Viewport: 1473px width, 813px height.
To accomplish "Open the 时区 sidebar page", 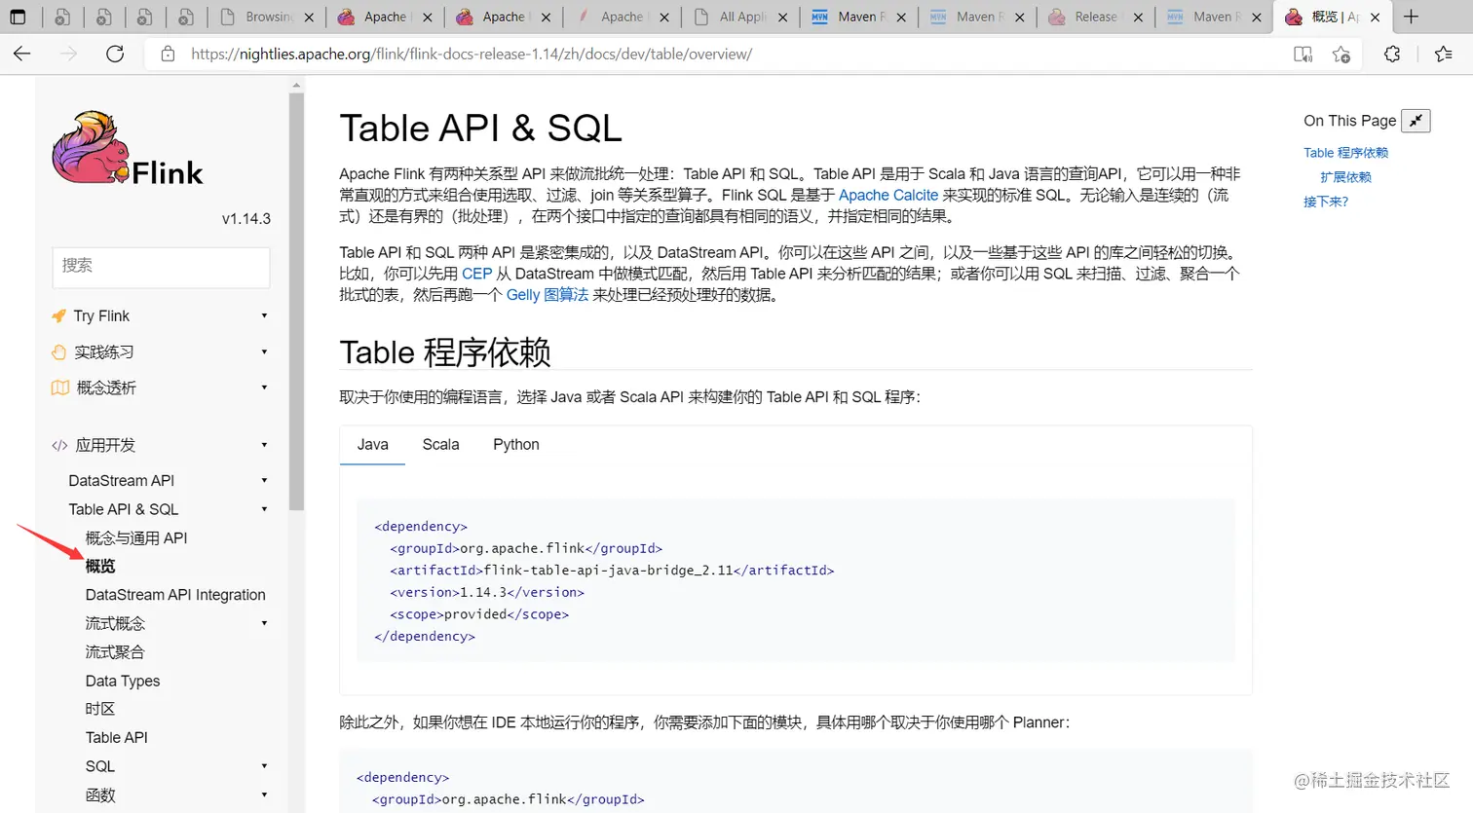I will point(100,709).
